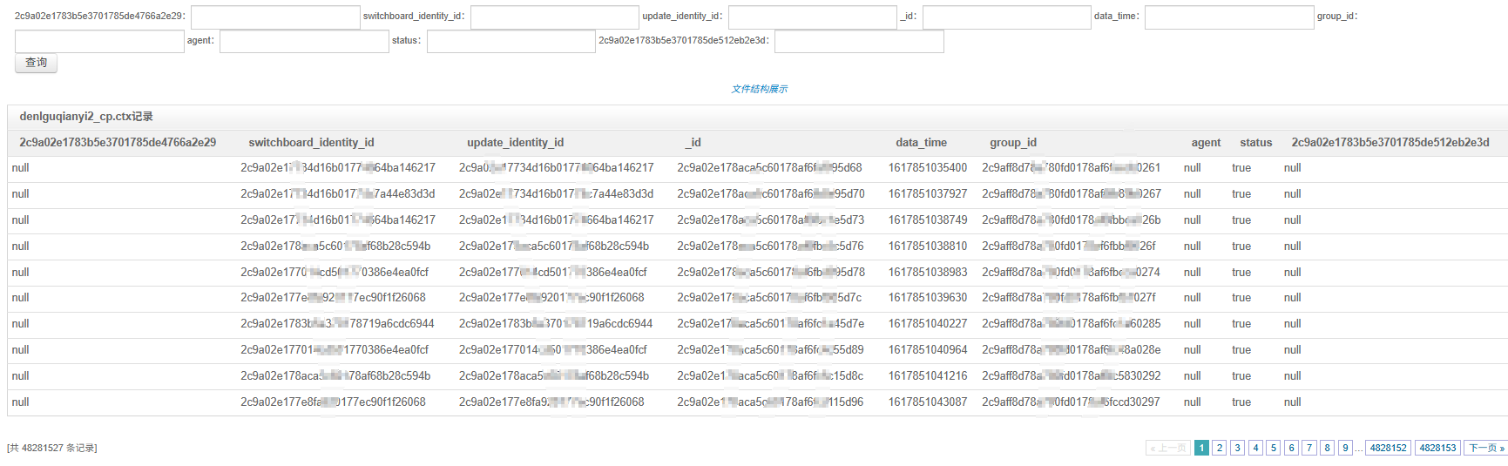The width and height of the screenshot is (1508, 466).
Task: Jump to page 5 in pagination
Action: 1274,448
